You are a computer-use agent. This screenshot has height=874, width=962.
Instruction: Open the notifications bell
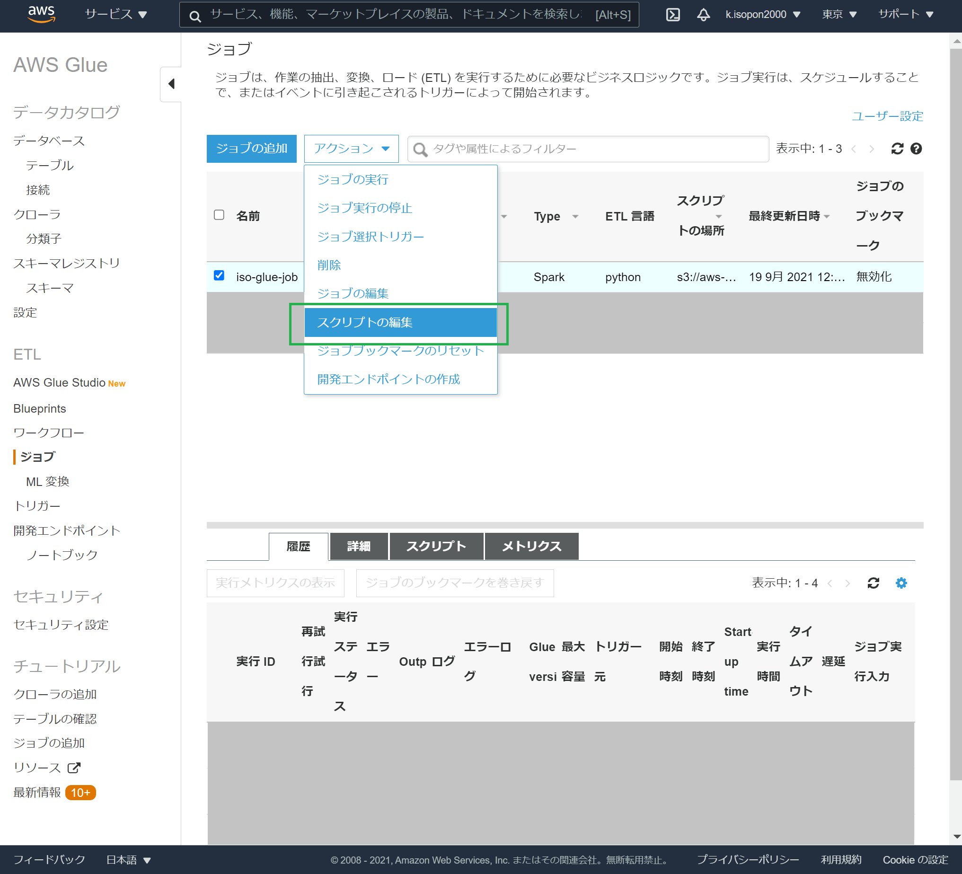703,14
